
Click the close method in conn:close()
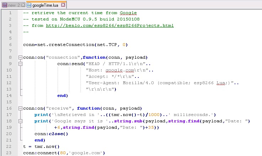[55, 134]
